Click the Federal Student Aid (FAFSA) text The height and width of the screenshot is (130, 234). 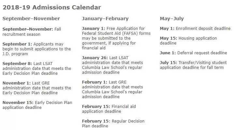(x=116, y=33)
